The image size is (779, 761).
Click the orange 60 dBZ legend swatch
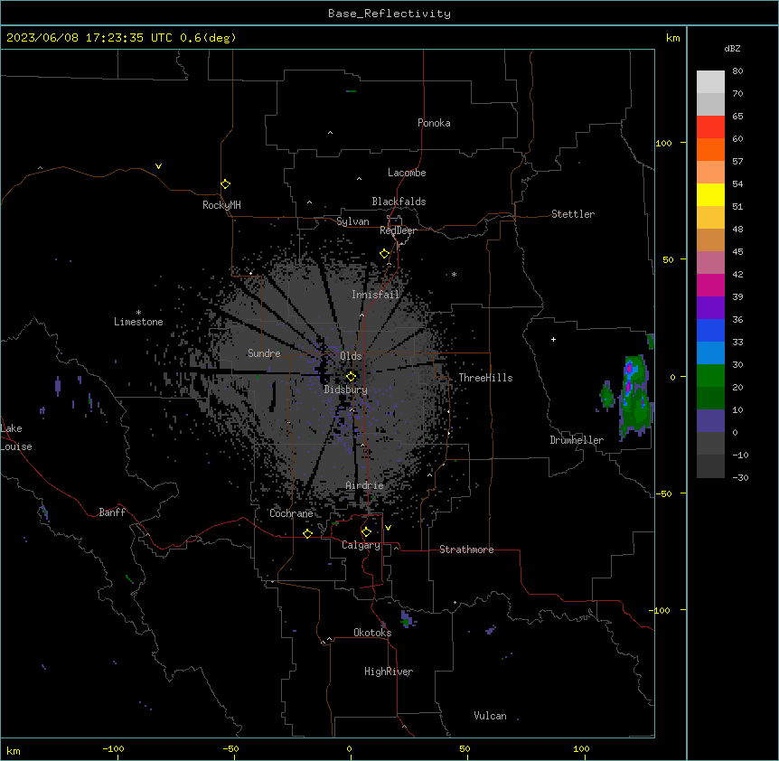(x=710, y=149)
